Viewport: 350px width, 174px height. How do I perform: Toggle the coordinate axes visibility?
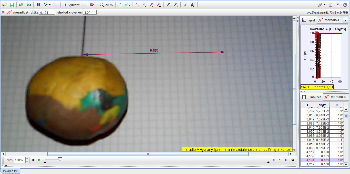(x=56, y=5)
